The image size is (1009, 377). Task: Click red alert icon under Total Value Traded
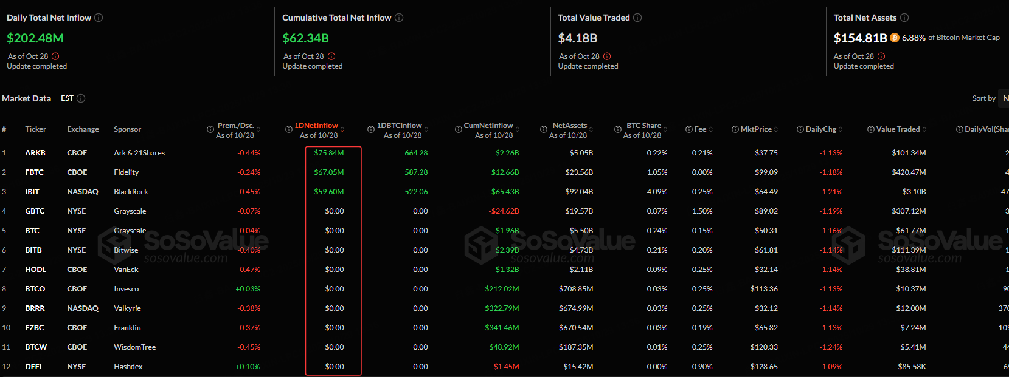click(x=607, y=56)
